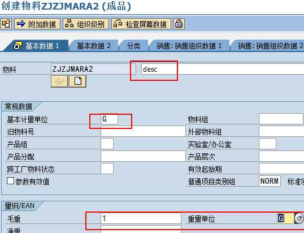Click the select views icon in toolbar
The image size is (304, 233).
click(x=6, y=24)
